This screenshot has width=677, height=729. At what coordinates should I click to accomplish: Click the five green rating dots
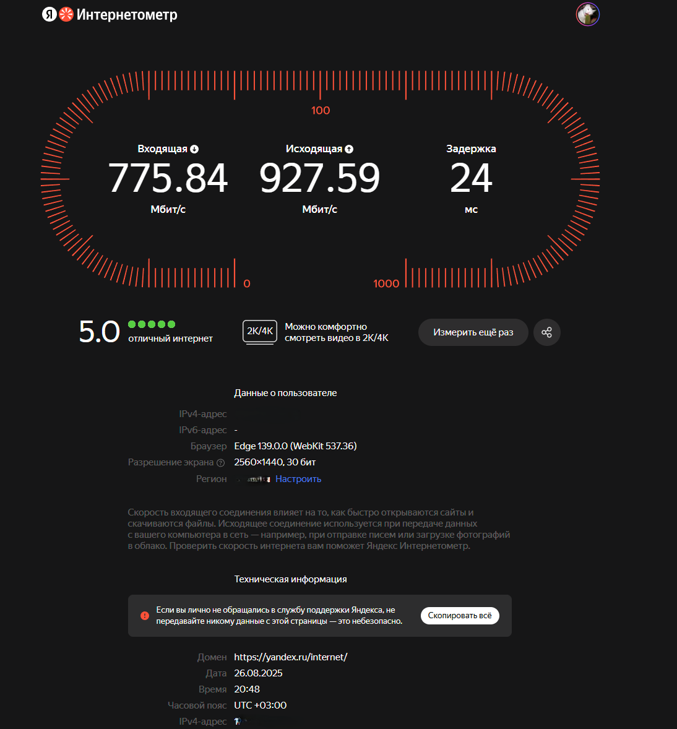152,324
